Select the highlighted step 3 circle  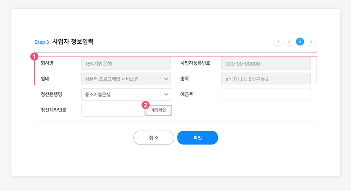click(300, 42)
